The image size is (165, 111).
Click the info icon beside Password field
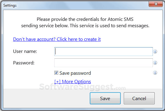[155, 63]
